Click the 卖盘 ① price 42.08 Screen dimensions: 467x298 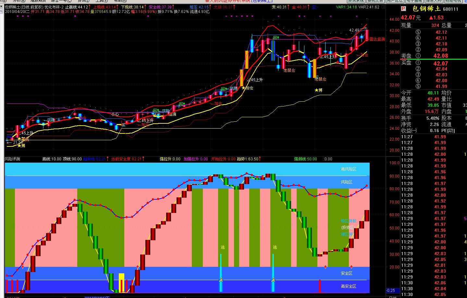point(441,56)
